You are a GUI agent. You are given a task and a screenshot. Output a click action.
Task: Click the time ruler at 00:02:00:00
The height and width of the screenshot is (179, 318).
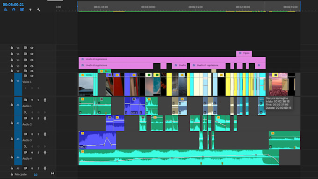pos(148,7)
